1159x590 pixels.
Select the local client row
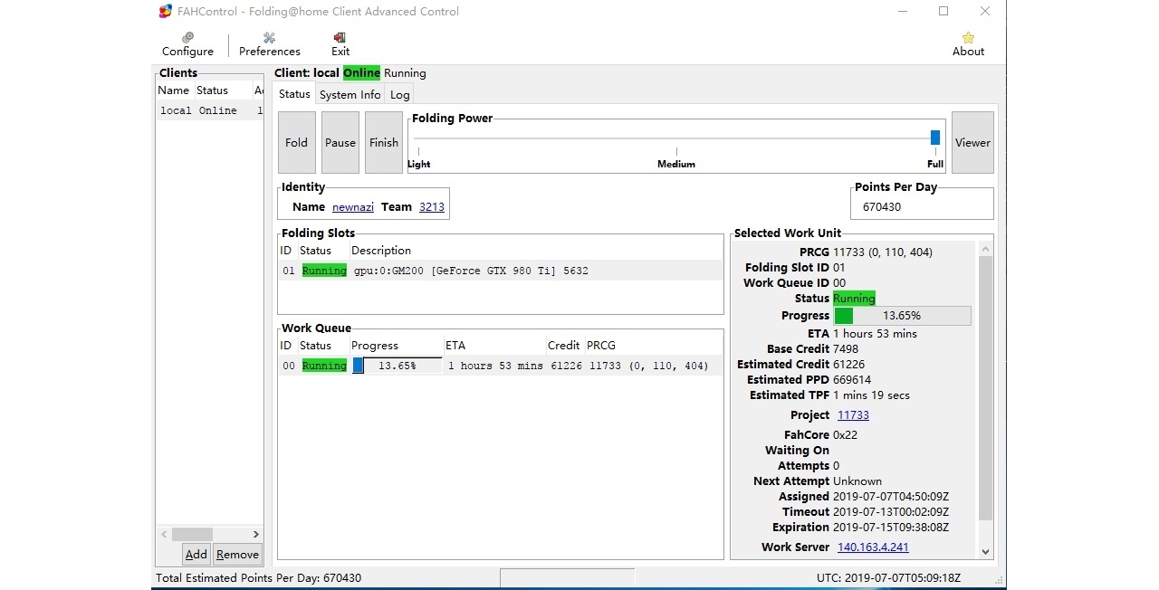pyautogui.click(x=209, y=110)
